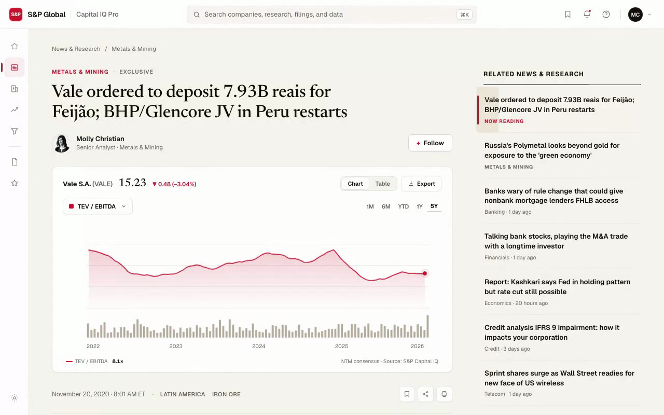
Task: Click the S&P red logo
Action: (16, 15)
